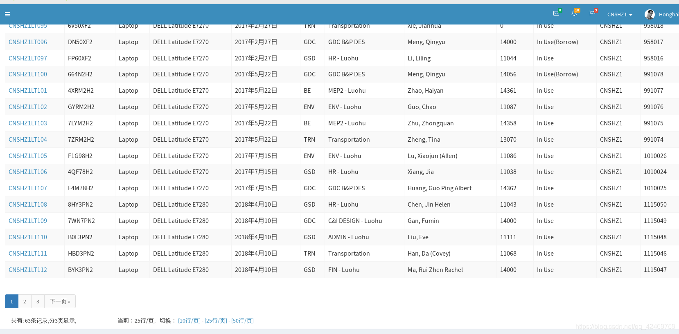Click serial number F4M78H2

[x=81, y=188]
